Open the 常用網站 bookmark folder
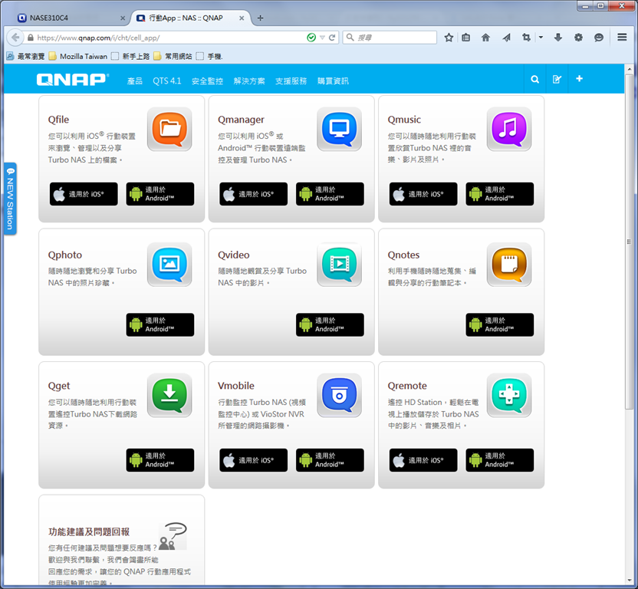Screen dimensions: 638x589 [x=173, y=56]
